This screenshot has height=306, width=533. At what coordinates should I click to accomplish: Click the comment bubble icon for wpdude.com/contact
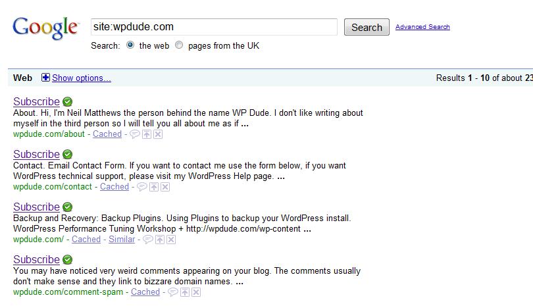141,187
